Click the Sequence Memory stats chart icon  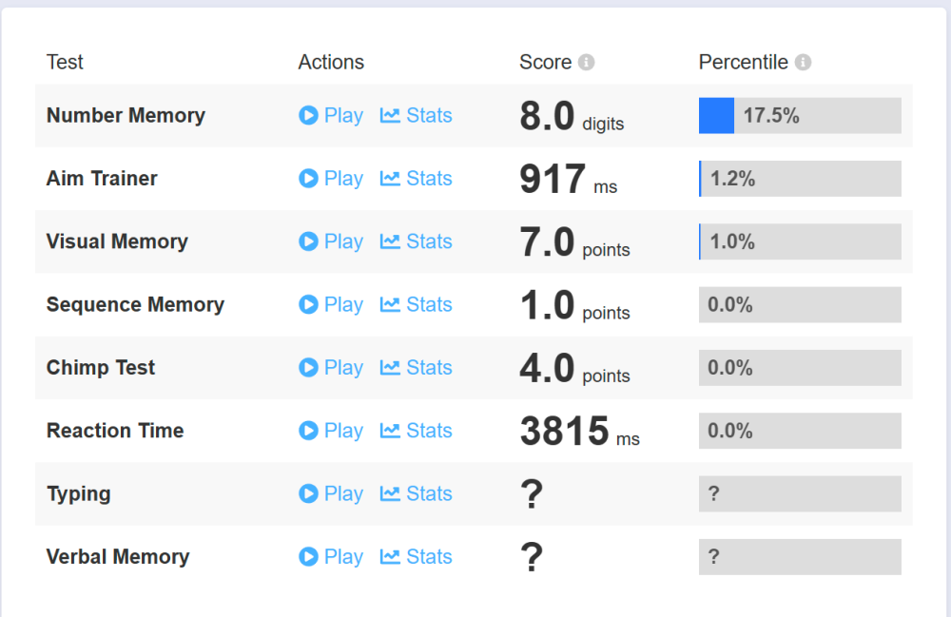click(390, 305)
